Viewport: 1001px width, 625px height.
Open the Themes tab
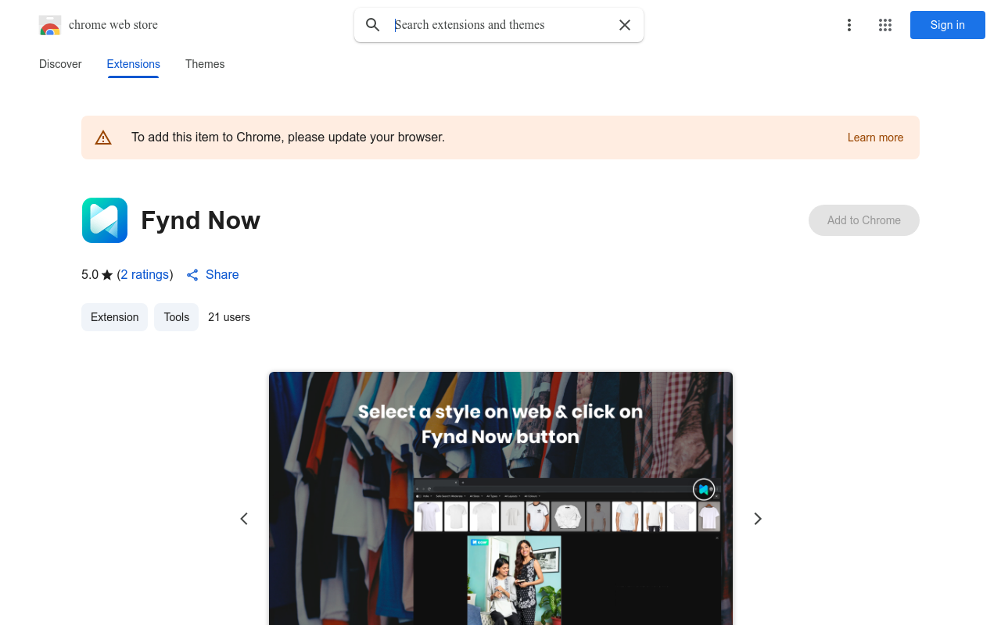point(205,64)
